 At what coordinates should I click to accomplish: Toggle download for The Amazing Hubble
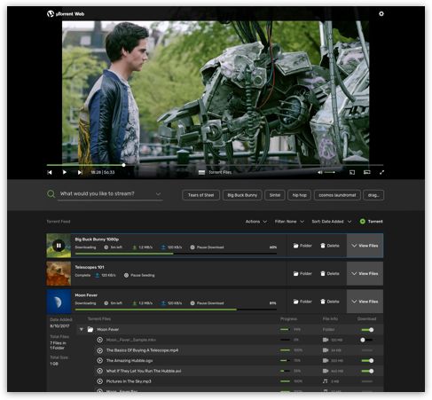(x=367, y=361)
